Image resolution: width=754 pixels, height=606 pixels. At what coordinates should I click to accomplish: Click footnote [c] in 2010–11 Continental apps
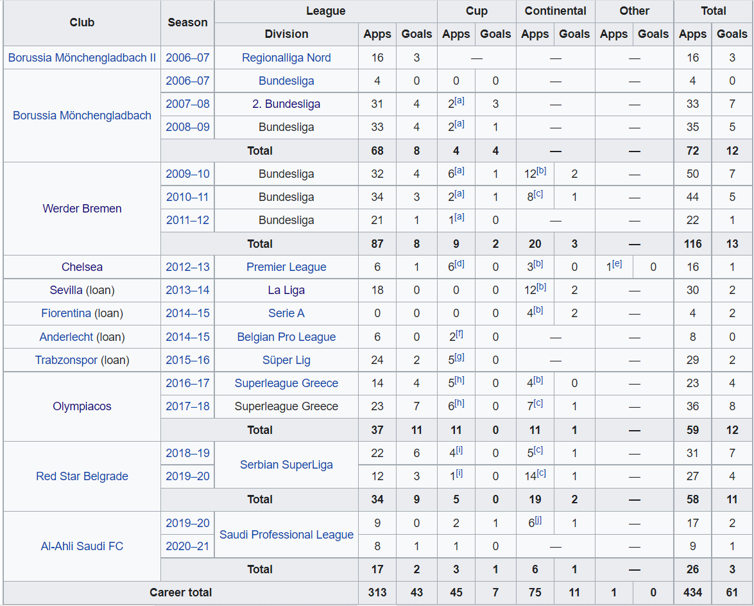tap(538, 193)
